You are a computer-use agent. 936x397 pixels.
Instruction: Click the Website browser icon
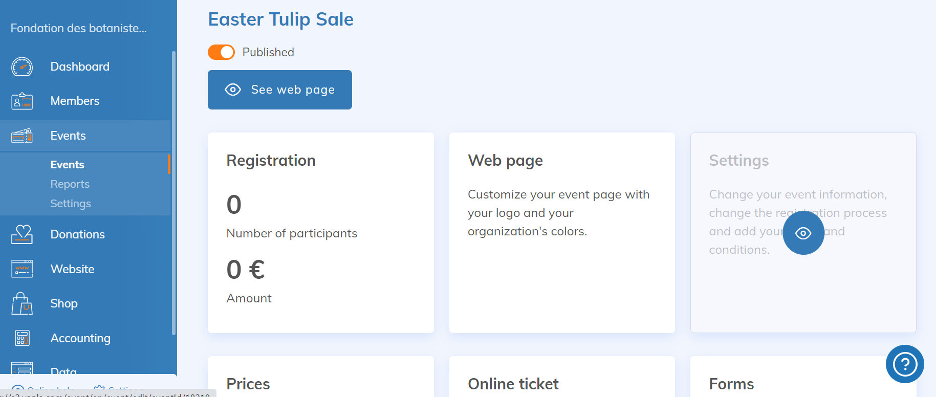22,269
